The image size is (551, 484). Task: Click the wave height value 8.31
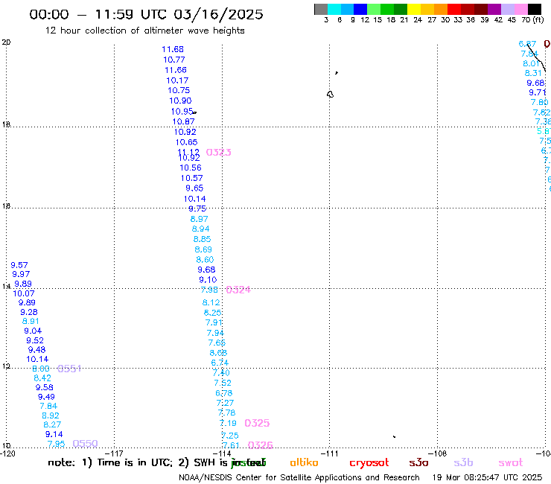533,73
